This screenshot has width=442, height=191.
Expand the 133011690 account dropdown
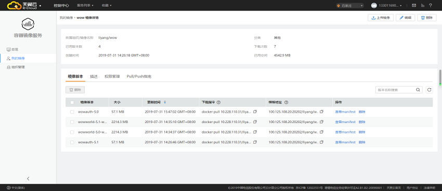(x=390, y=5)
